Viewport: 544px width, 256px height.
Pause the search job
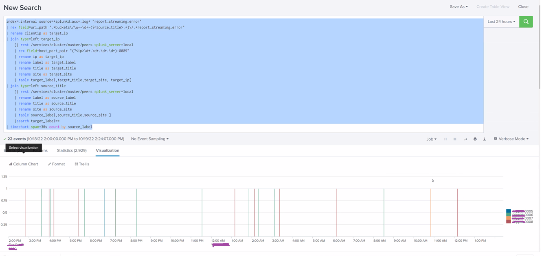pyautogui.click(x=445, y=139)
